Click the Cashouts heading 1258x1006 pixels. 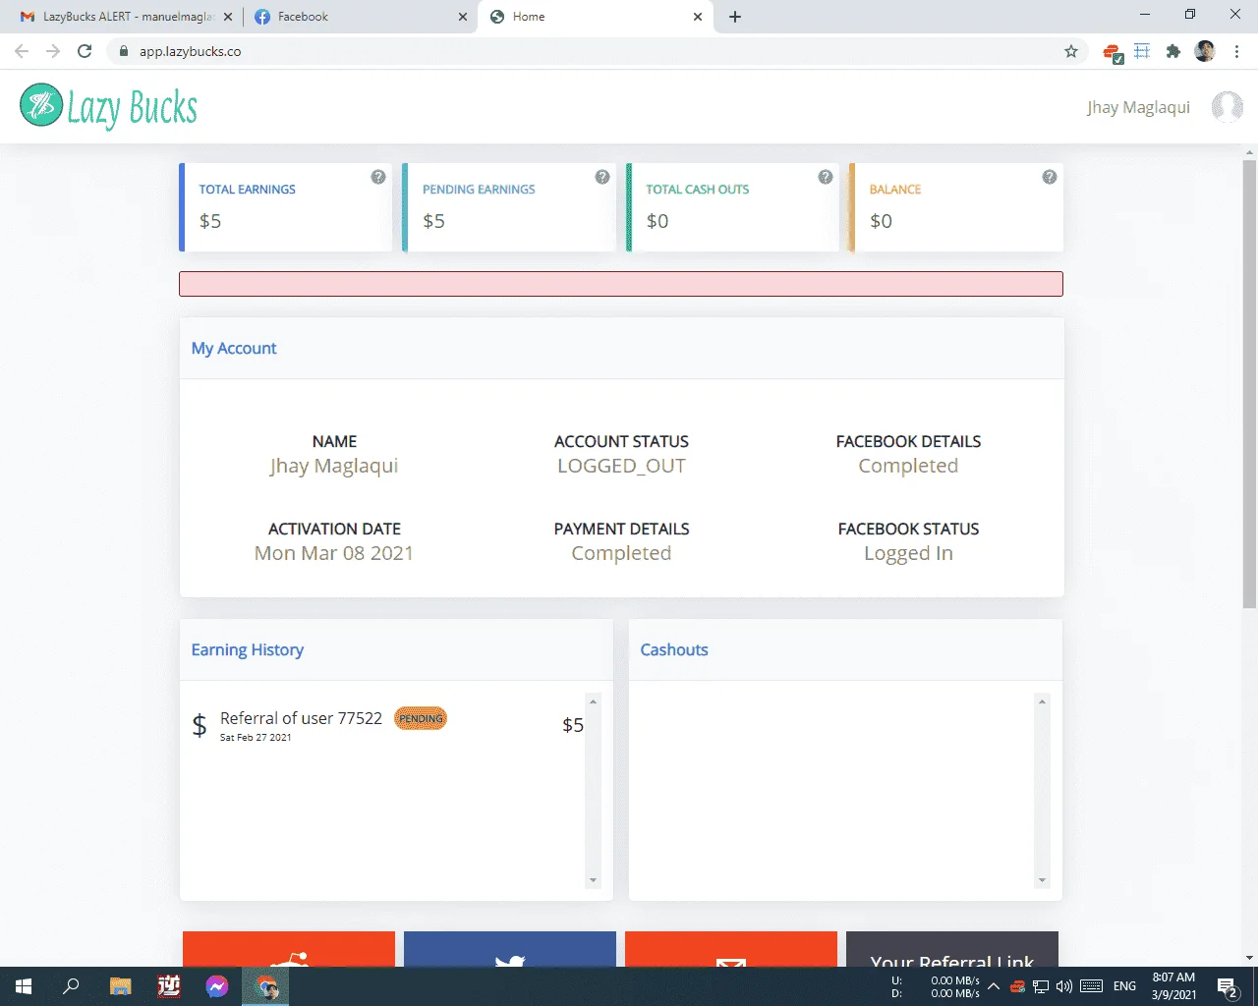(x=674, y=649)
